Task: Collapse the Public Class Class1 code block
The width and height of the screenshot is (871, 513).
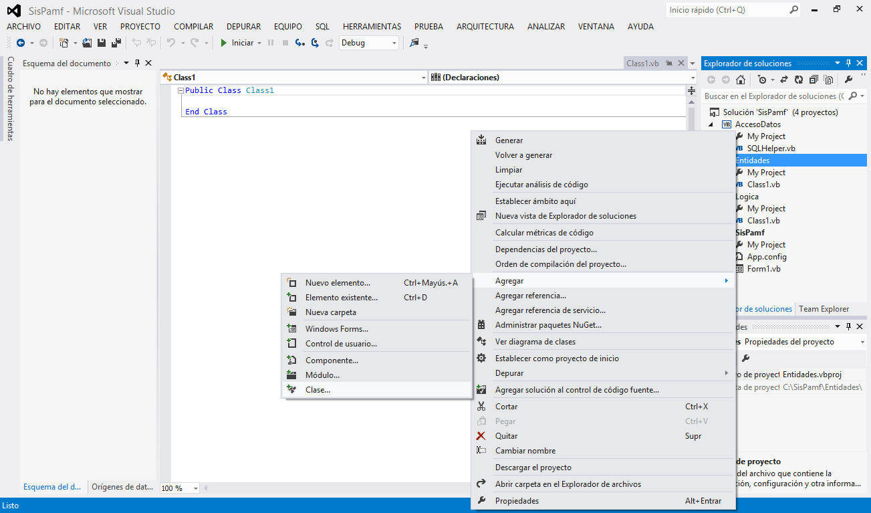Action: click(181, 90)
